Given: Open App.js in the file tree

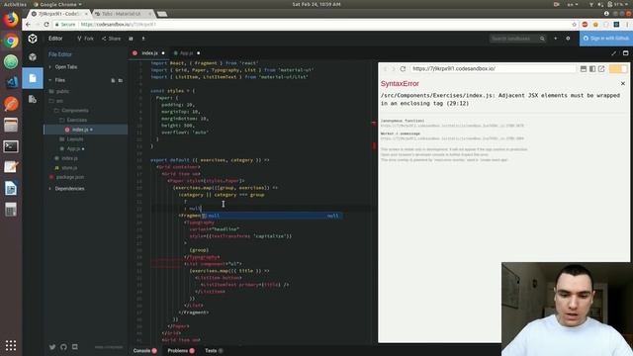Looking at the screenshot, I should point(73,149).
